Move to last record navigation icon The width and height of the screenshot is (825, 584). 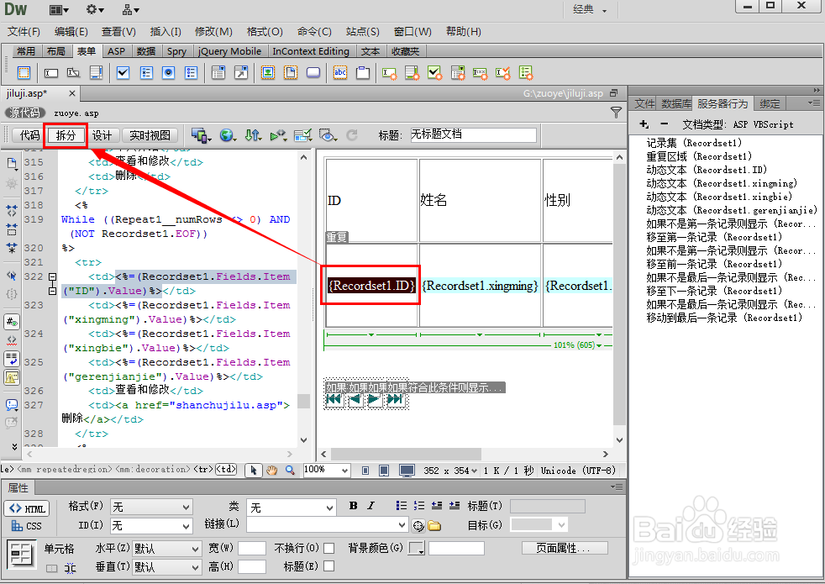point(395,399)
